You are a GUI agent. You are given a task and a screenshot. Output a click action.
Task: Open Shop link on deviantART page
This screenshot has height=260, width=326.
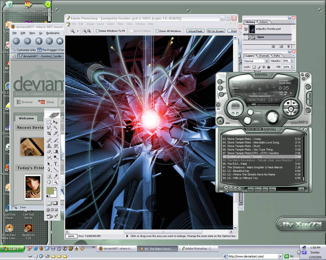(x=46, y=102)
